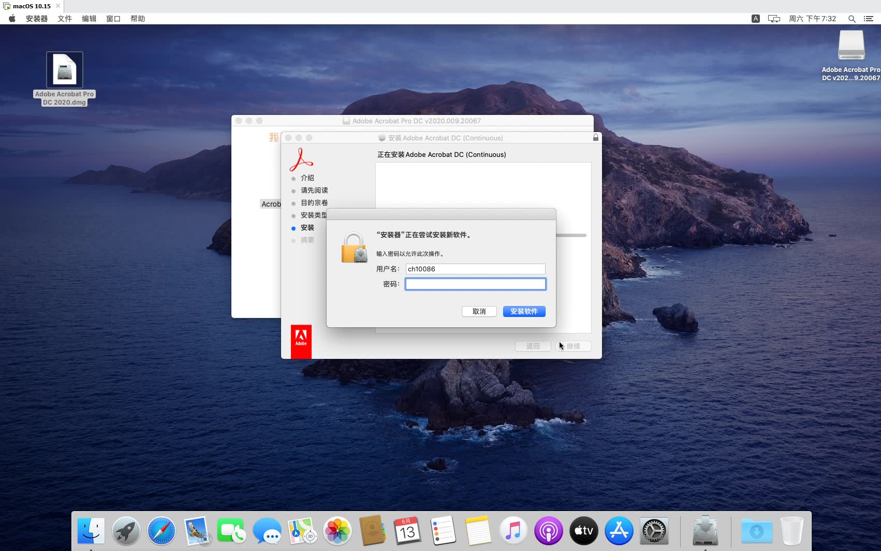Click the 密码 password field
The image size is (881, 551).
(476, 284)
